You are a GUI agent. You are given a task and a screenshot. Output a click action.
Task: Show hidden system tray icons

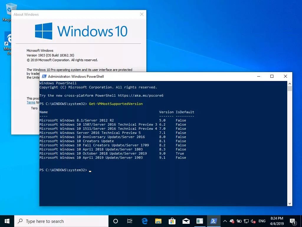225,221
